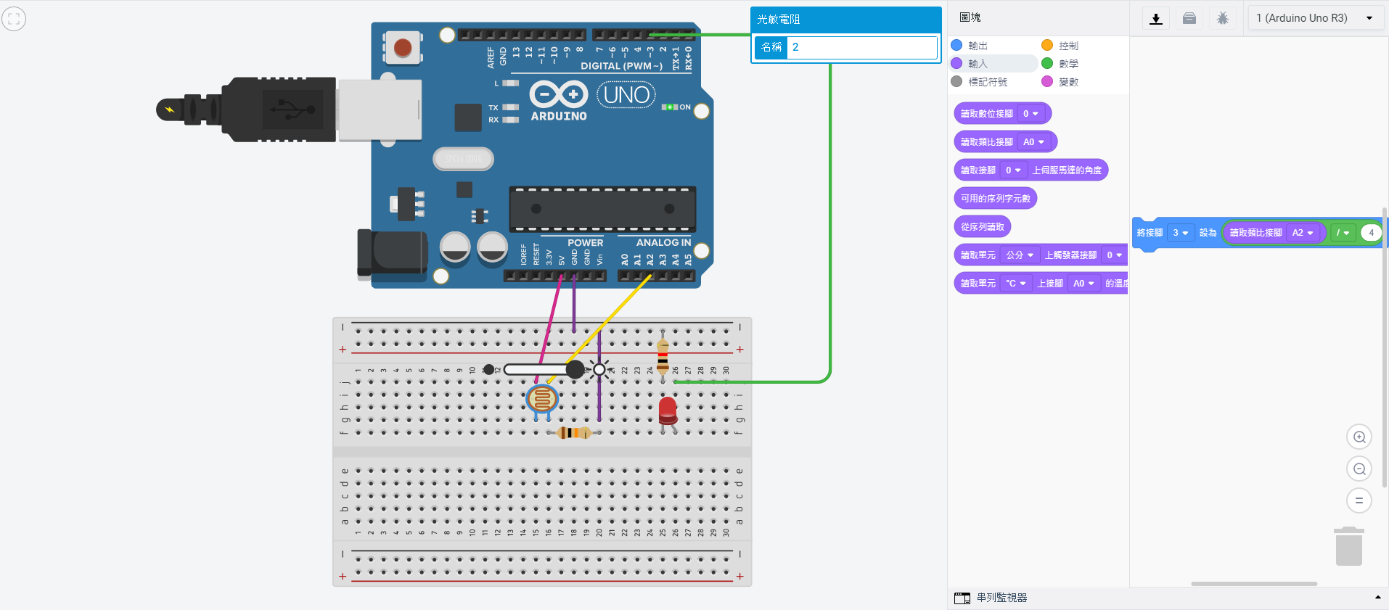Select the red LED on the breadboard
Viewport: 1389px width, 610px height.
point(668,411)
